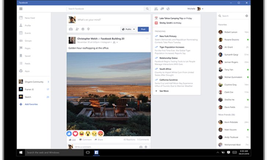Open Tiger Population Increases trending topic

(172, 47)
